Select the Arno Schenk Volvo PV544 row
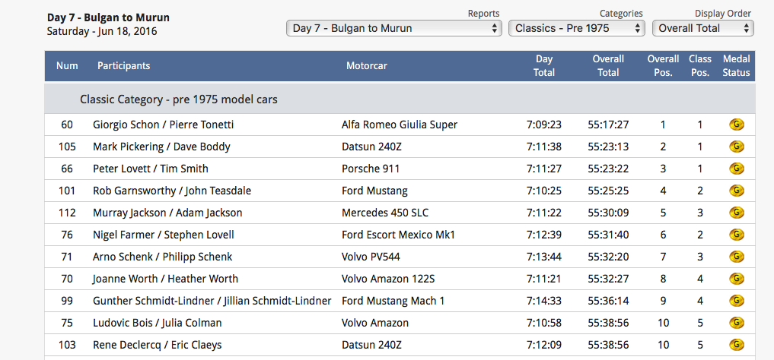The image size is (774, 360). point(378,257)
